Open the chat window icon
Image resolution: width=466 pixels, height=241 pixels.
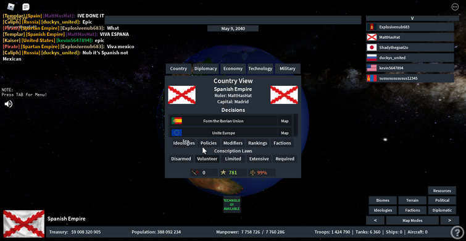click(26, 7)
